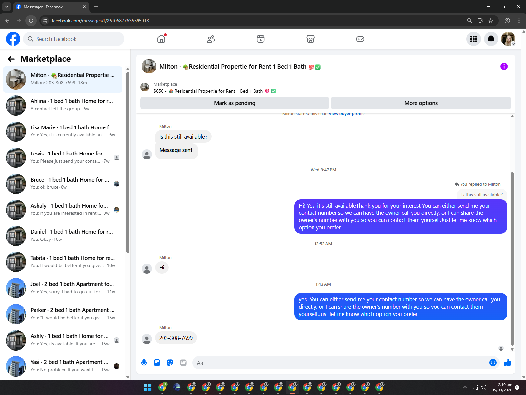526x395 pixels.
Task: Focus the Aa message input field
Action: tap(341, 363)
